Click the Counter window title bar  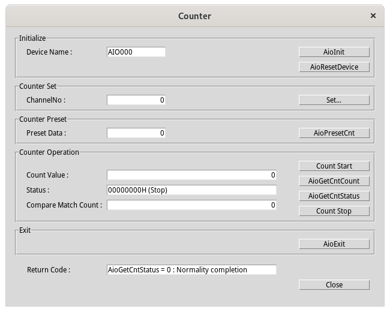(x=194, y=16)
